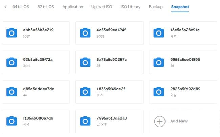Go to the Application tab

(x=72, y=7)
